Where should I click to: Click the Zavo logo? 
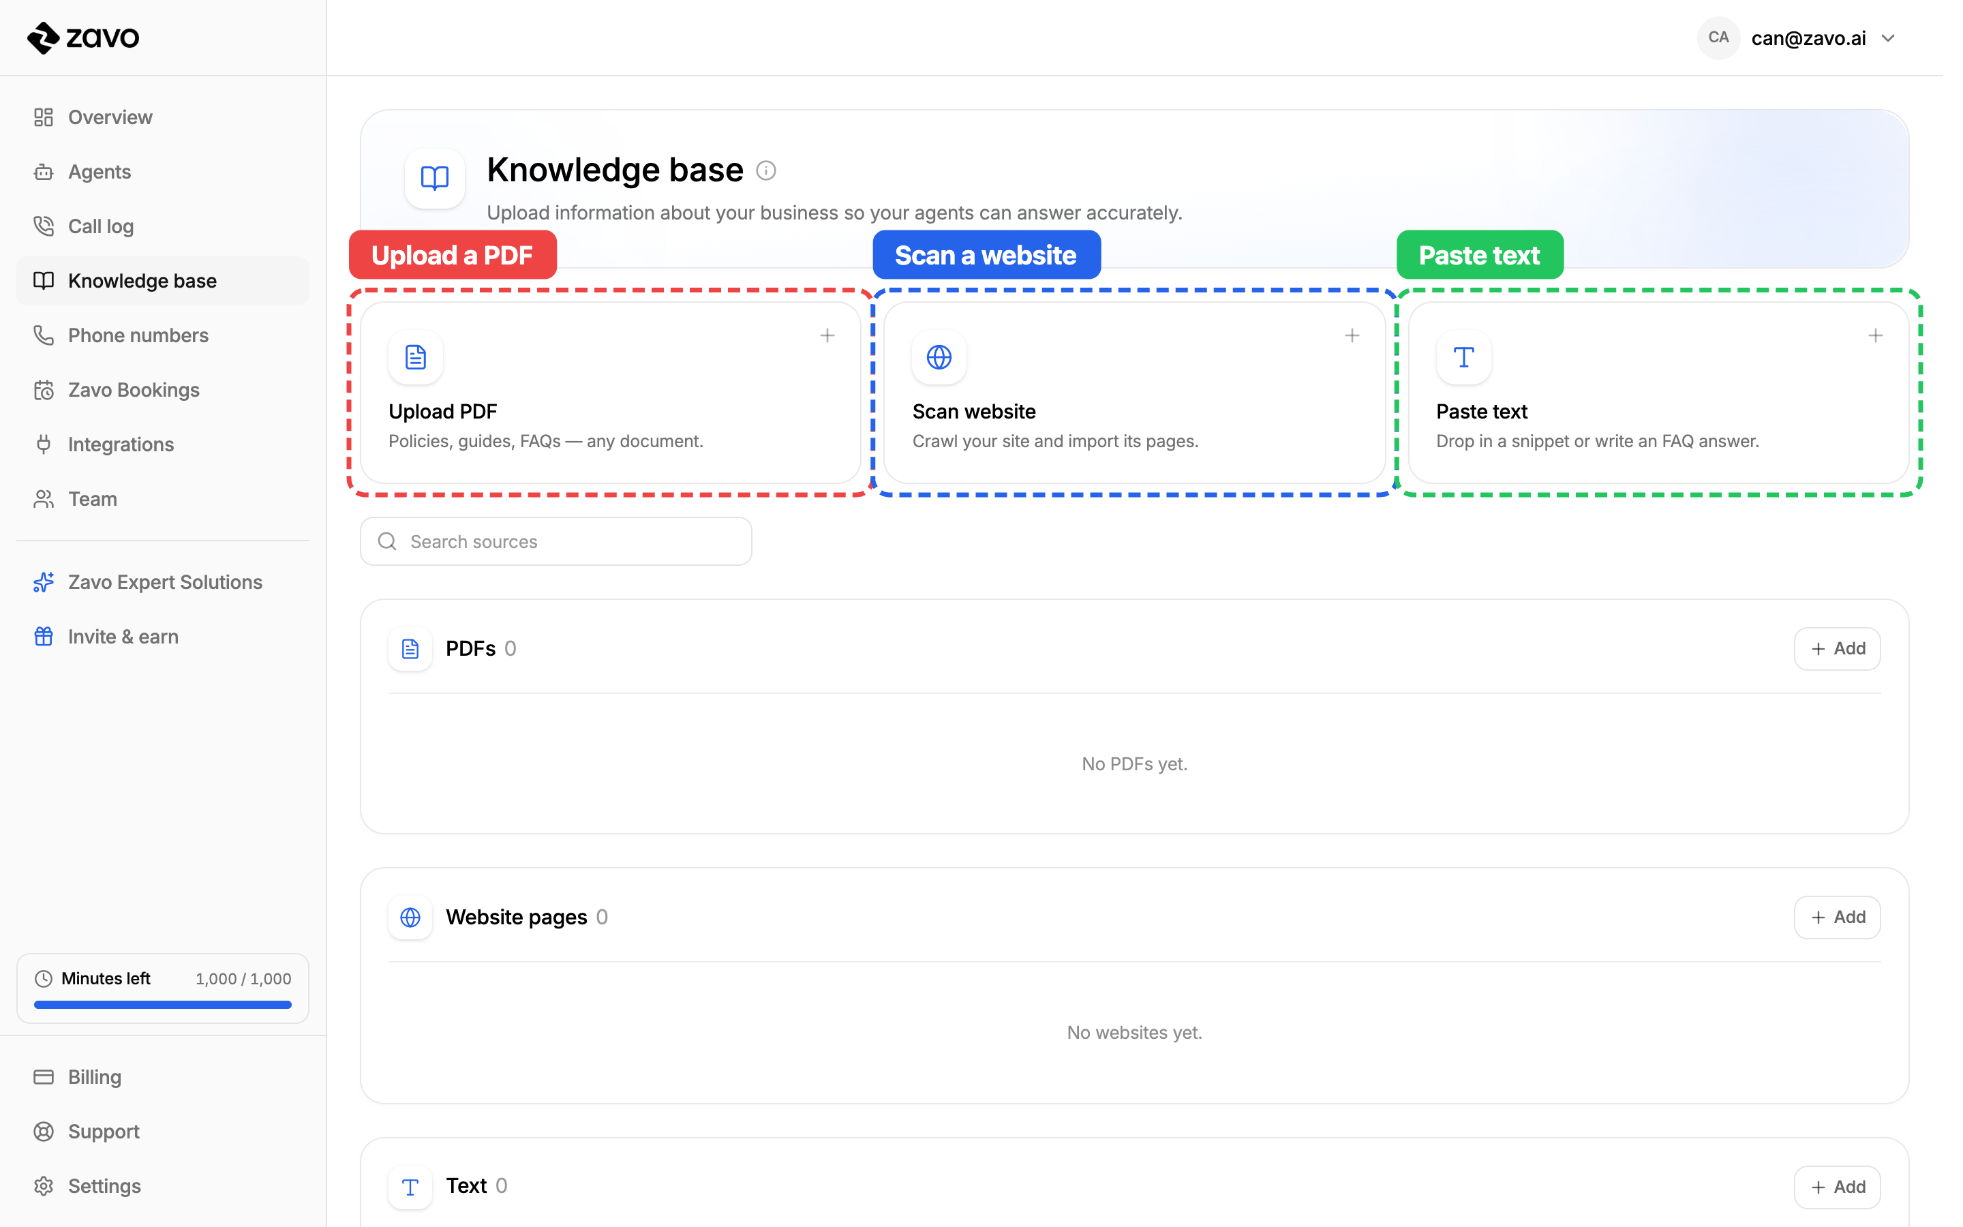click(x=82, y=37)
